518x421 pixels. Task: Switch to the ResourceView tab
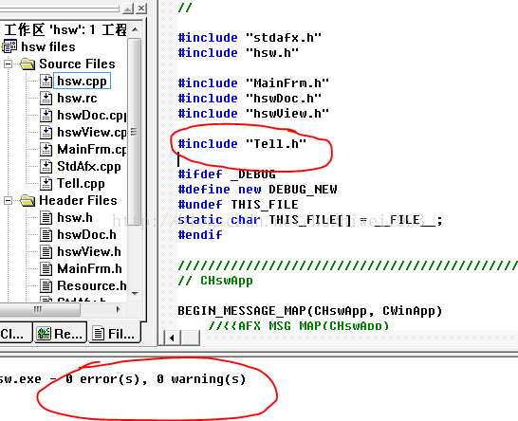coord(60,334)
